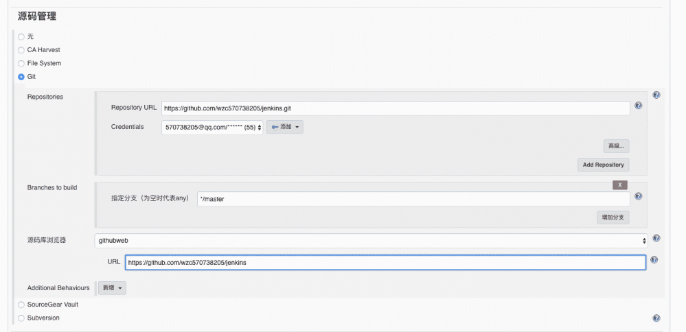Click the Add Repository button
686x332 pixels.
click(603, 165)
